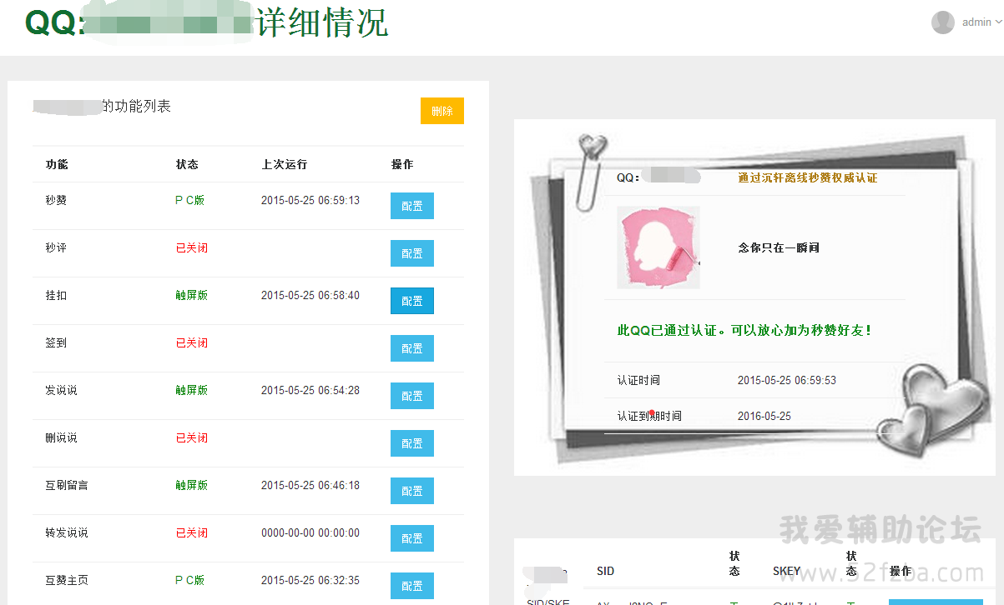Click the 互赞主页 function name
This screenshot has width=1004, height=605.
[x=67, y=580]
